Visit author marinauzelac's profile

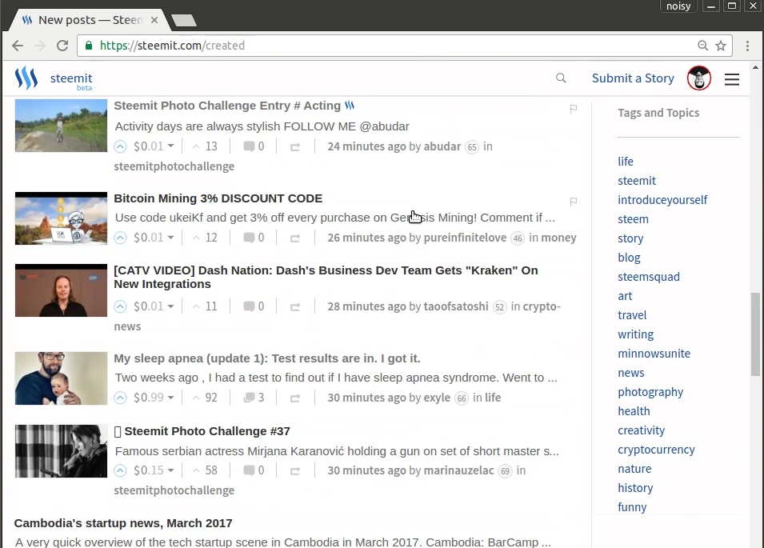458,470
